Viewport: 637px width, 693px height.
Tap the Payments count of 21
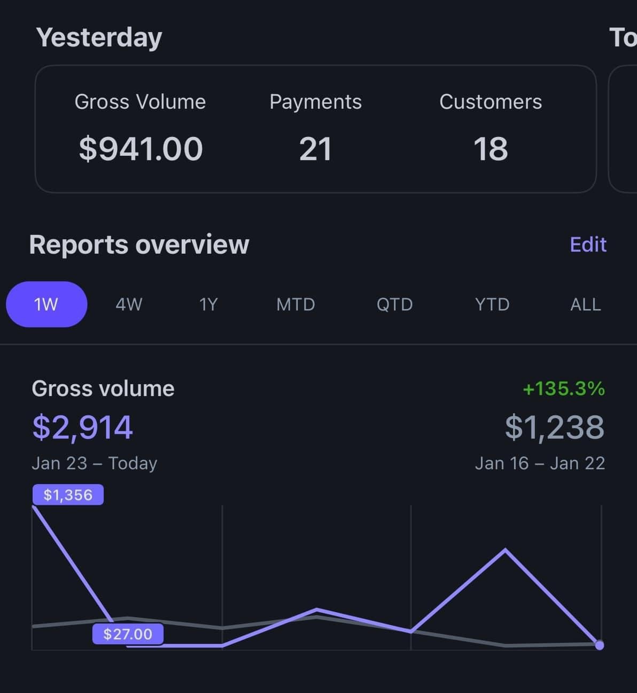[x=315, y=149]
